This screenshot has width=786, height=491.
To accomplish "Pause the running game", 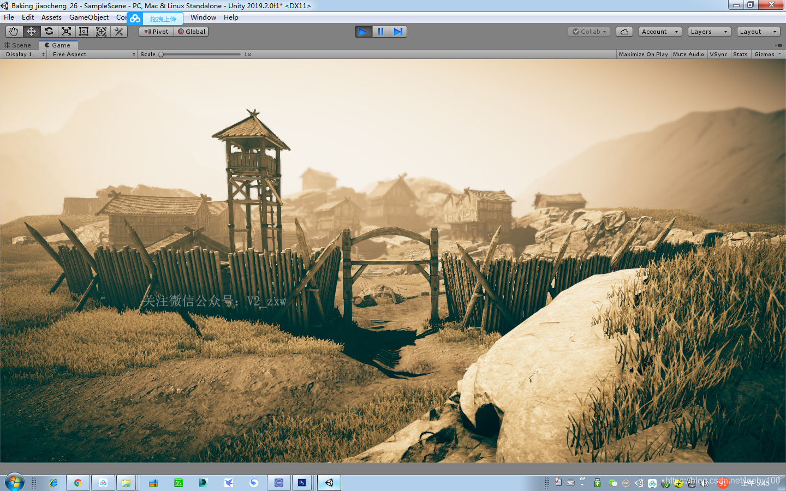I will 380,32.
